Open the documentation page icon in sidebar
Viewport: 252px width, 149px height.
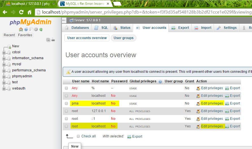click(x=31, y=29)
